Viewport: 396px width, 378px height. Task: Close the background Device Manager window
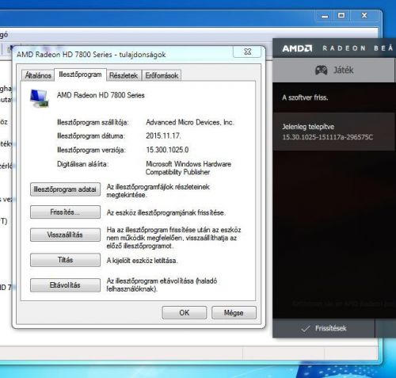pyautogui.click(x=364, y=16)
